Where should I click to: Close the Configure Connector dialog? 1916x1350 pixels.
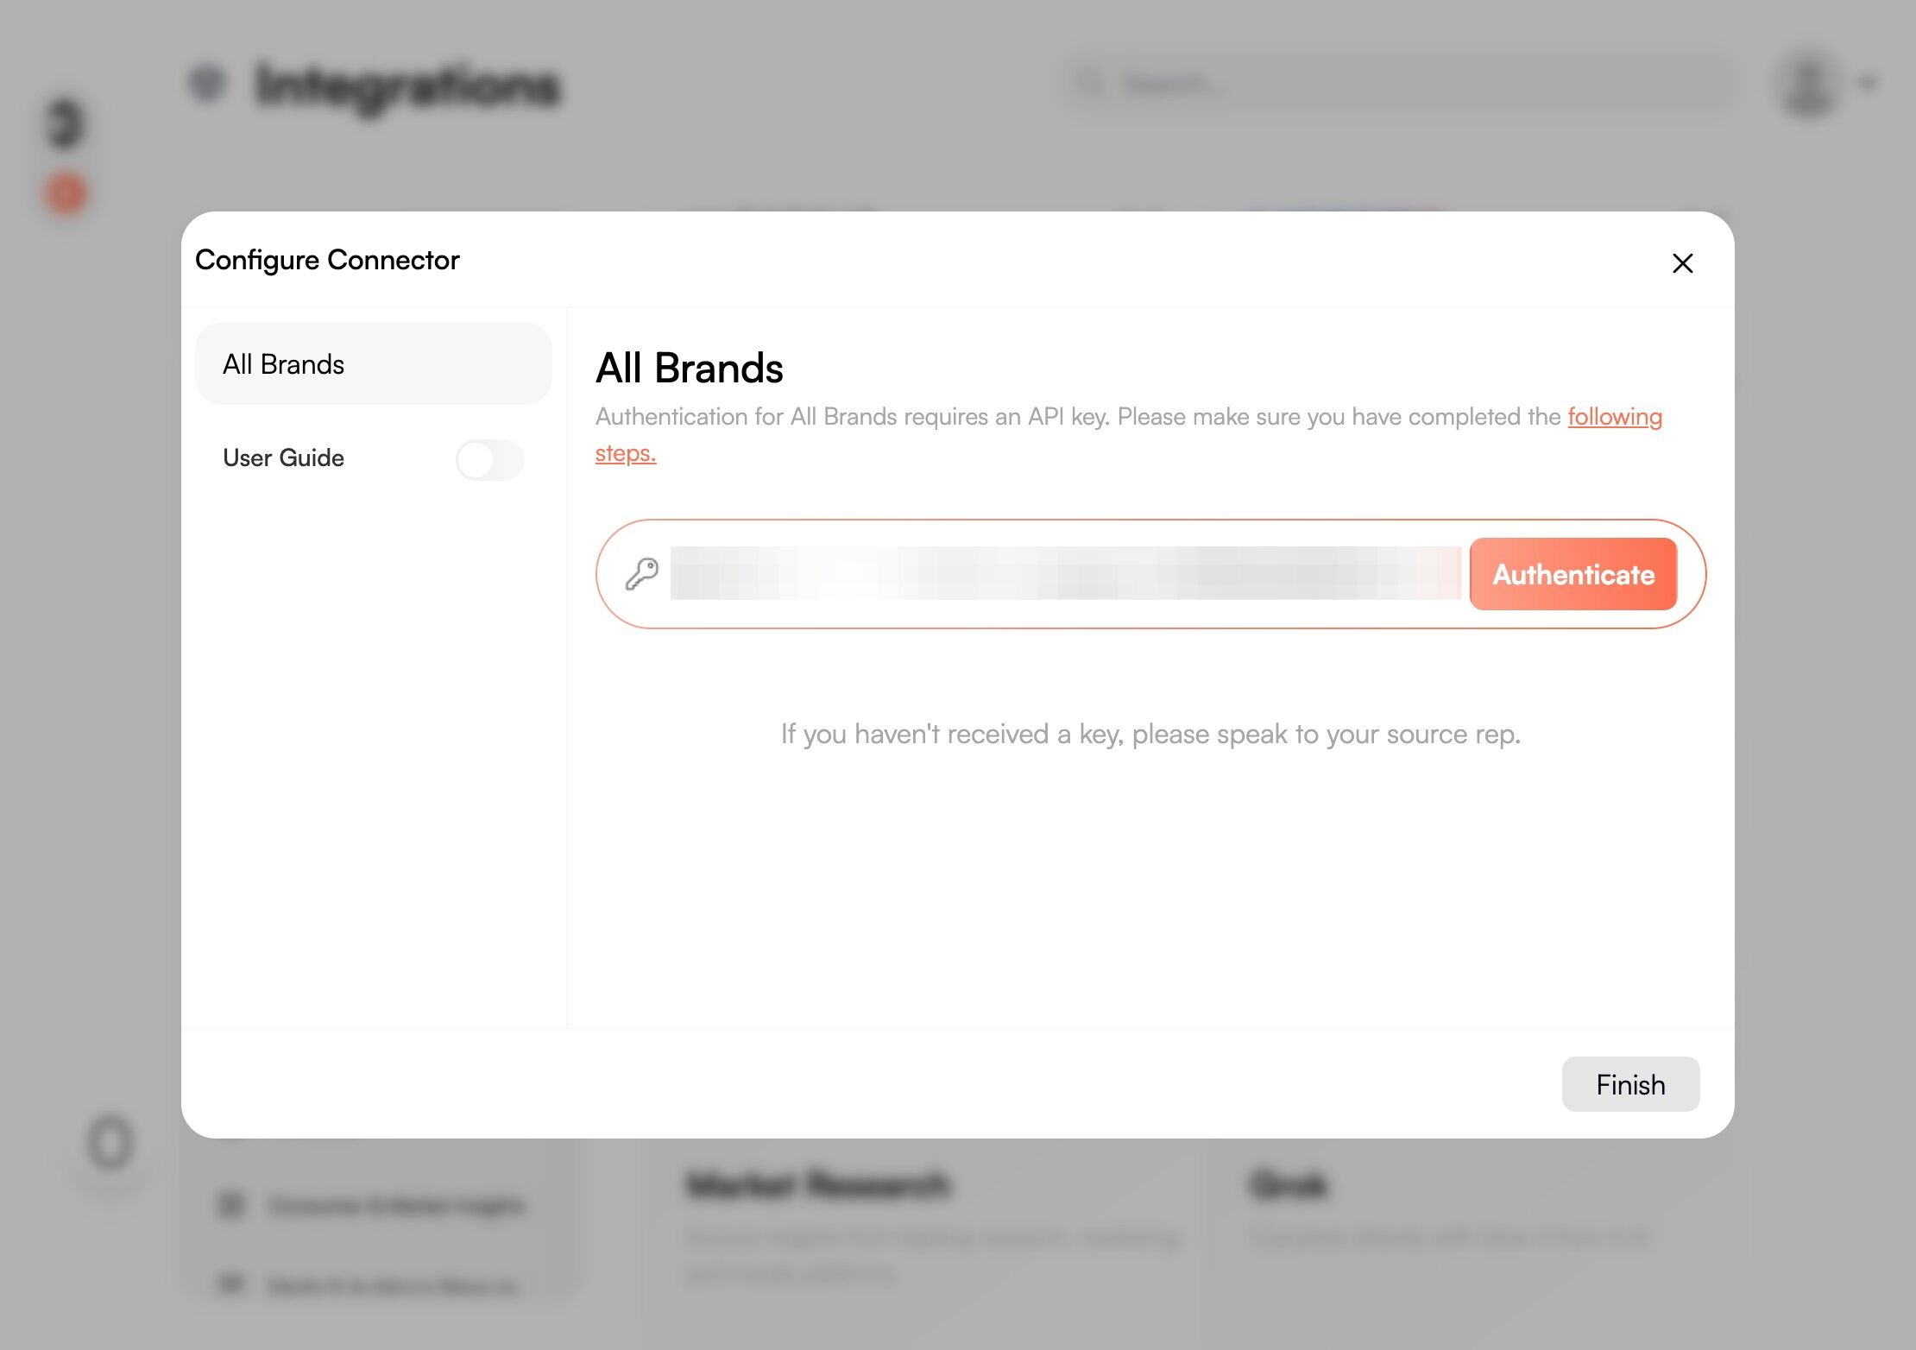click(1682, 263)
